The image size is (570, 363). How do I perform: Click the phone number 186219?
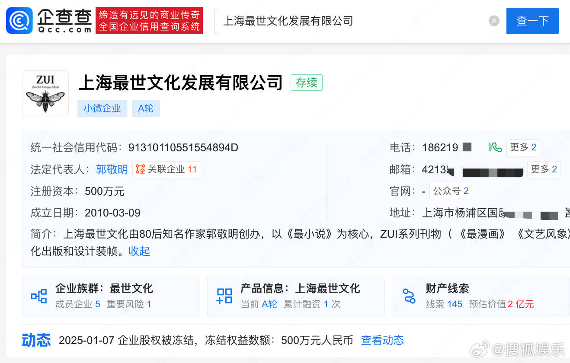pos(440,148)
